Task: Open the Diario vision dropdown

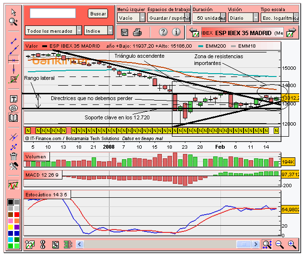Action: coord(243,18)
